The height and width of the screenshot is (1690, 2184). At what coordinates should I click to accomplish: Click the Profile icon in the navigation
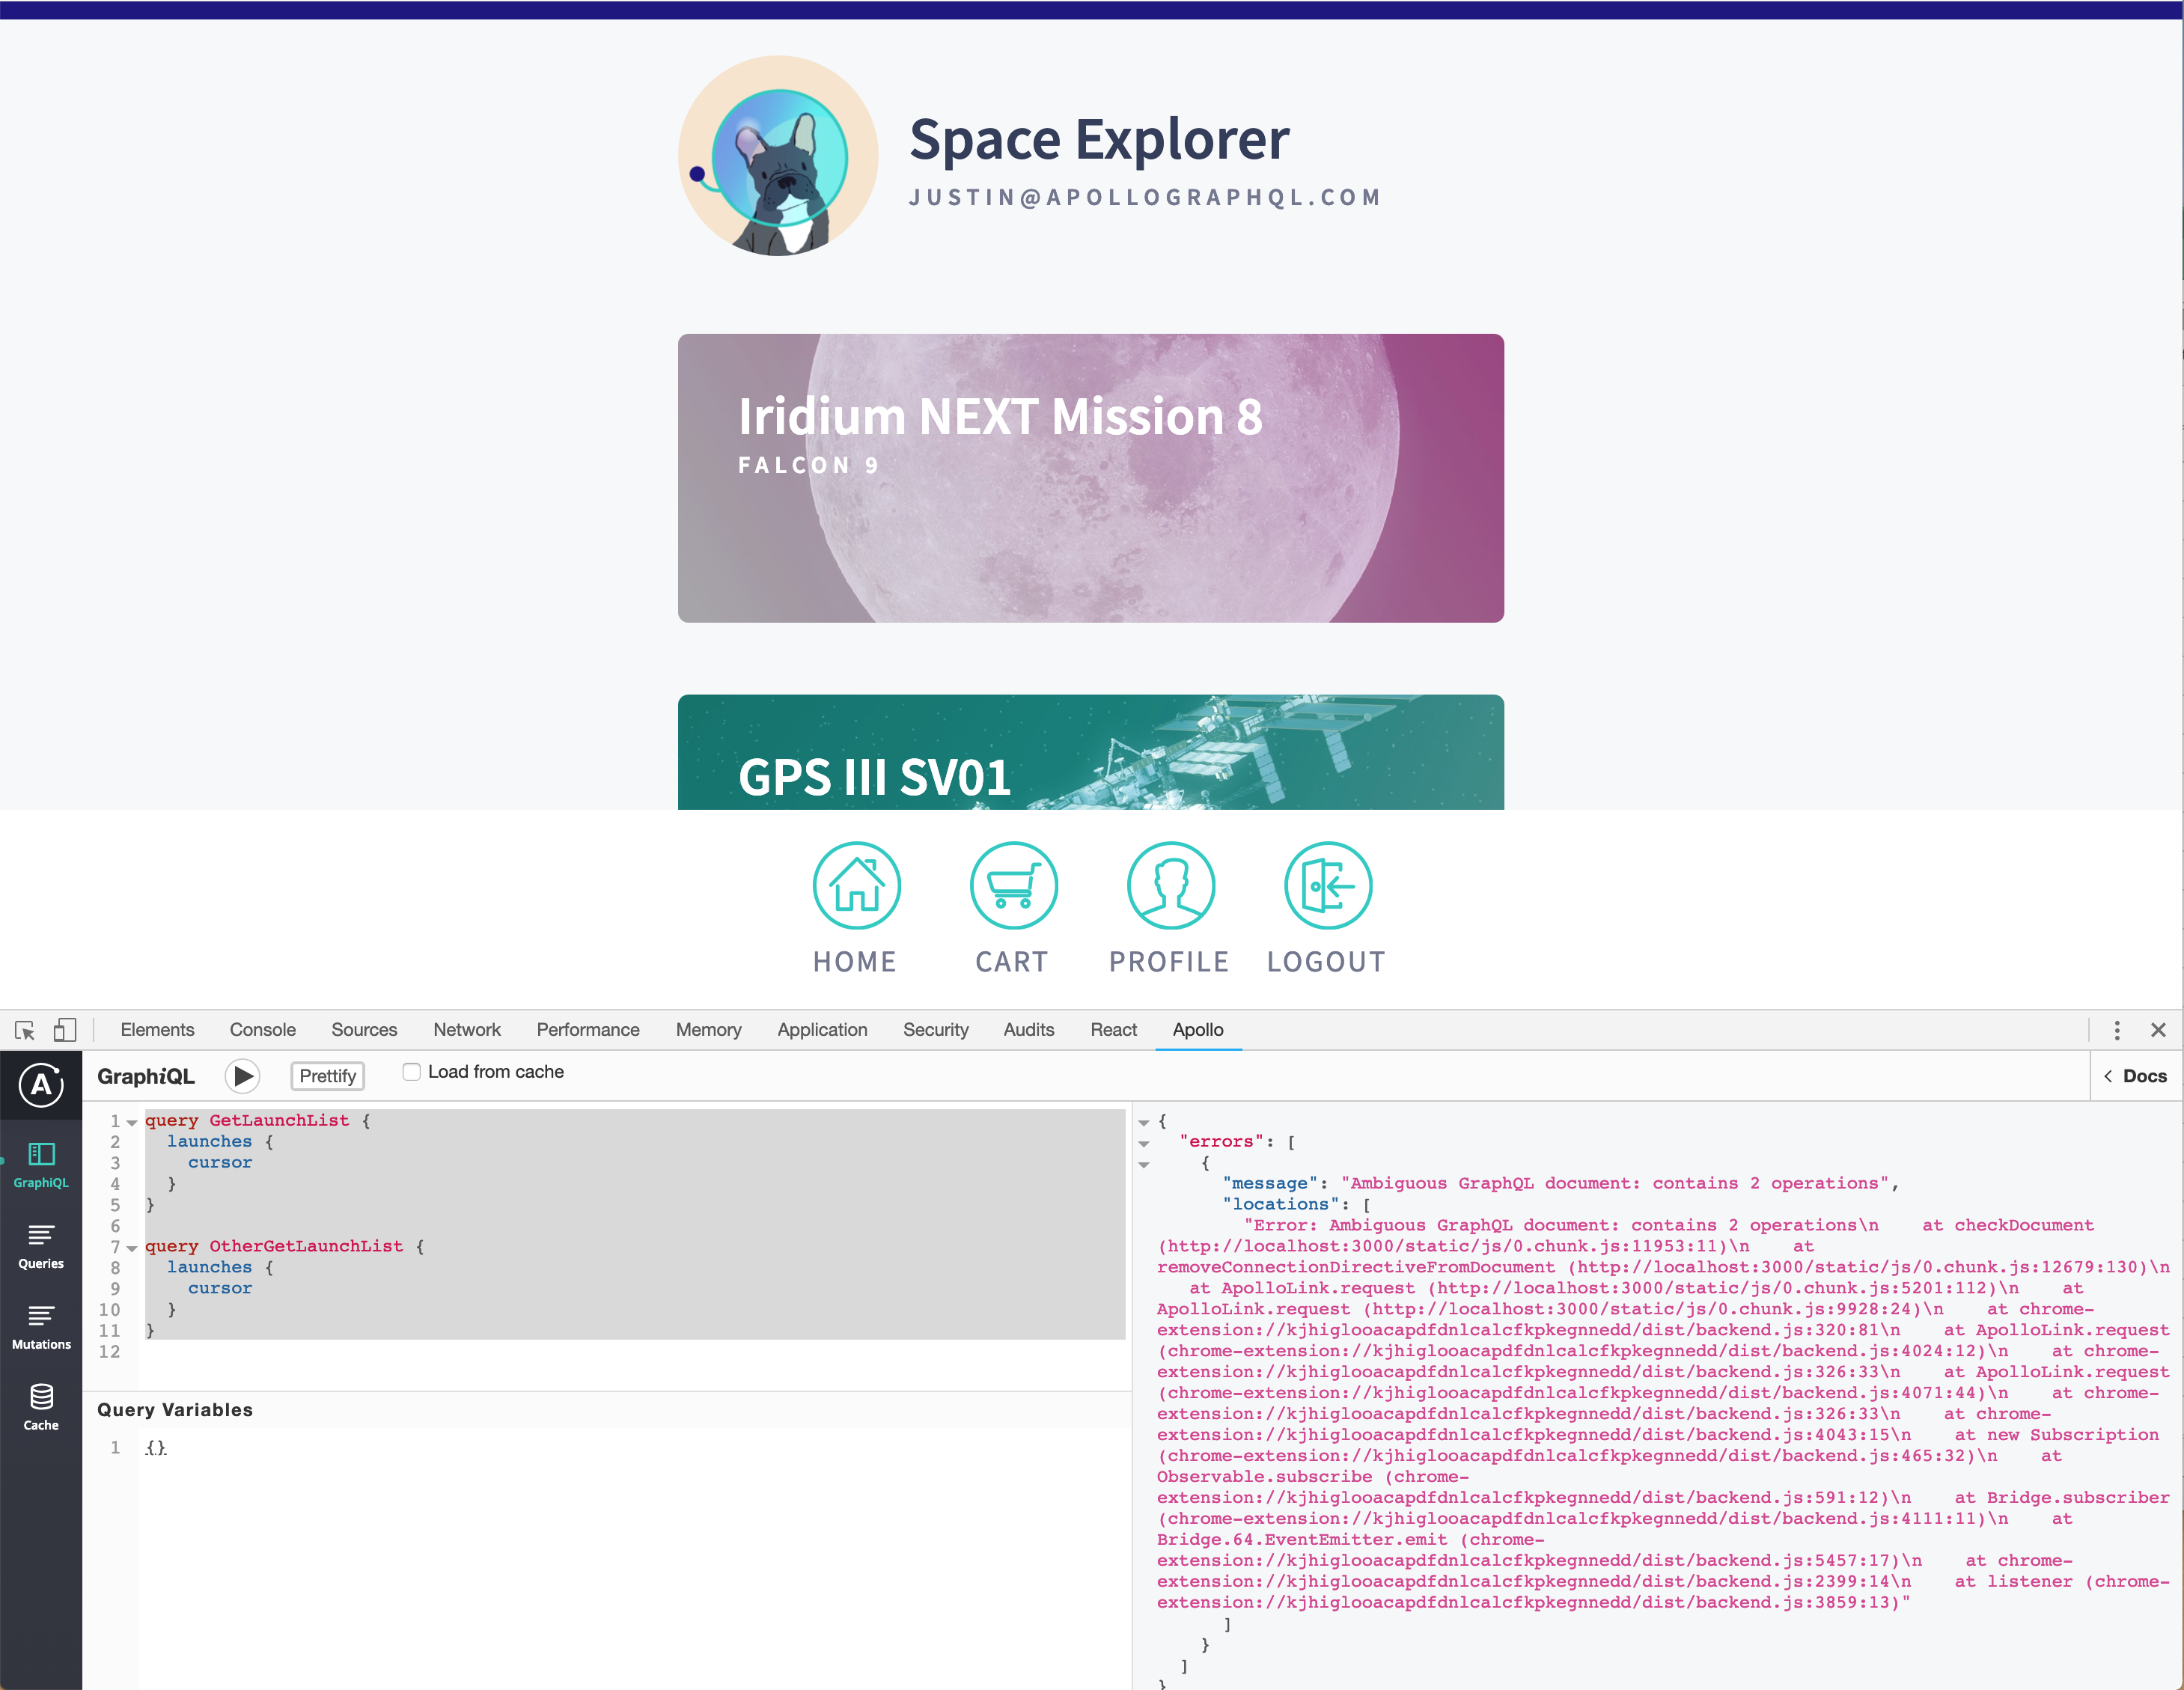click(1170, 886)
